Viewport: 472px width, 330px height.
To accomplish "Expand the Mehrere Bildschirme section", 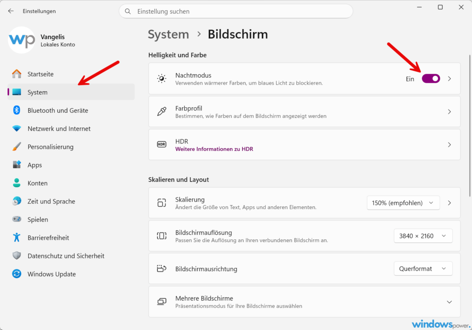I will [449, 302].
